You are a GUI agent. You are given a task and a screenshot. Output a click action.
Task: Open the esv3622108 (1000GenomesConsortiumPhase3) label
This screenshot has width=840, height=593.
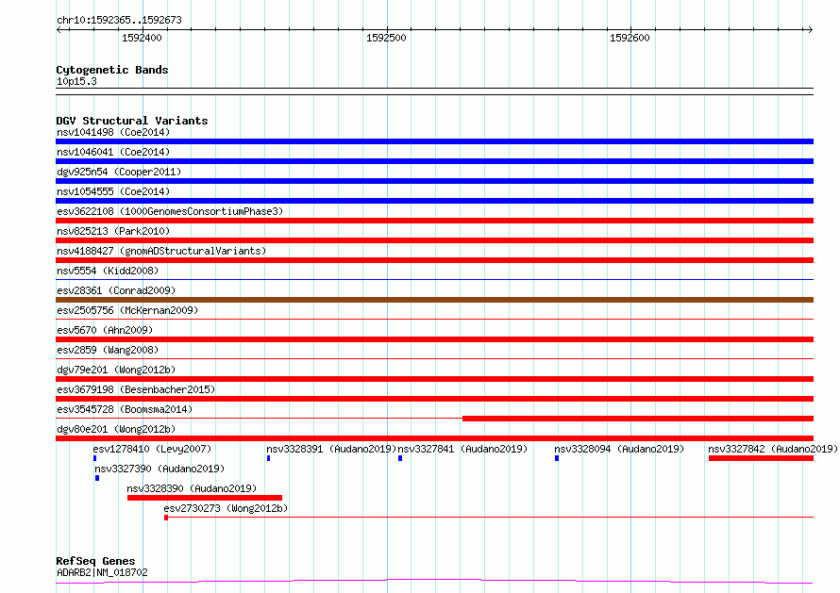coord(170,211)
